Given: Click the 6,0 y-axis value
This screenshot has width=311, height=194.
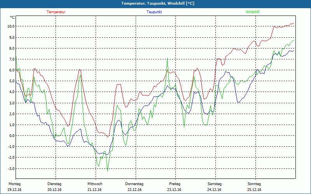Looking at the screenshot, I should coord(11,70).
